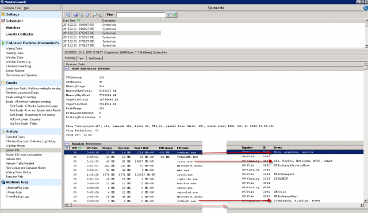
Task: Click the Scheduler calendar icon
Action: click(x=3, y=21)
